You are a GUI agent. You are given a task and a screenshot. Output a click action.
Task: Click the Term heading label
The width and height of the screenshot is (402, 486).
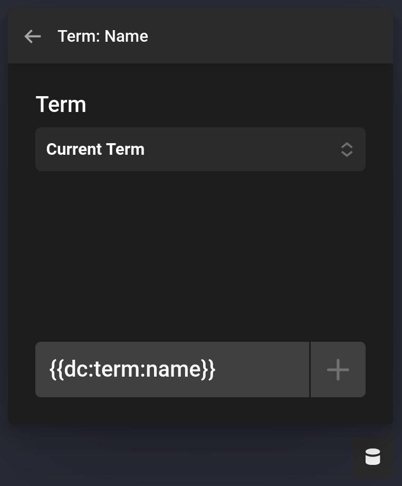pyautogui.click(x=61, y=104)
